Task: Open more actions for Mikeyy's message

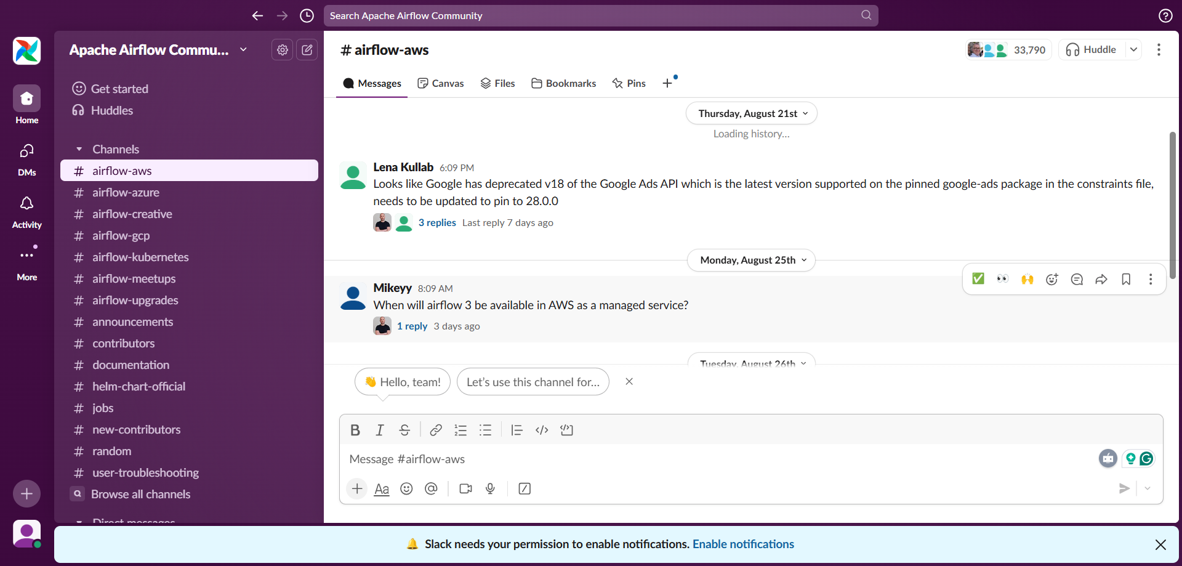Action: [x=1151, y=279]
